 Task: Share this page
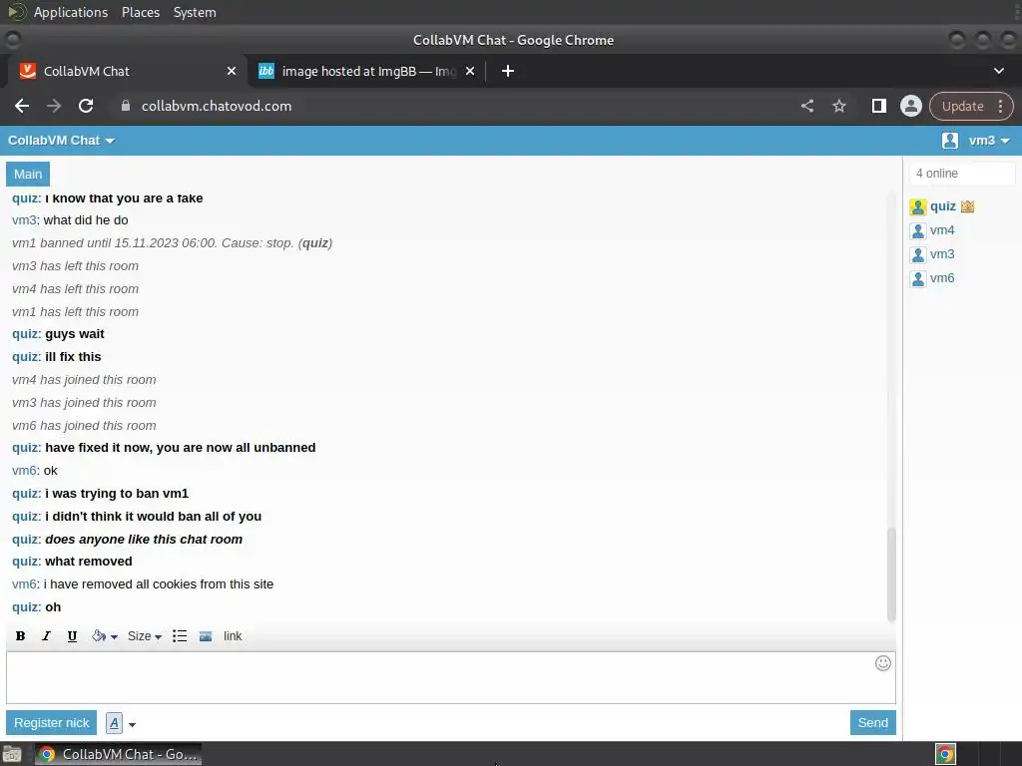point(806,106)
